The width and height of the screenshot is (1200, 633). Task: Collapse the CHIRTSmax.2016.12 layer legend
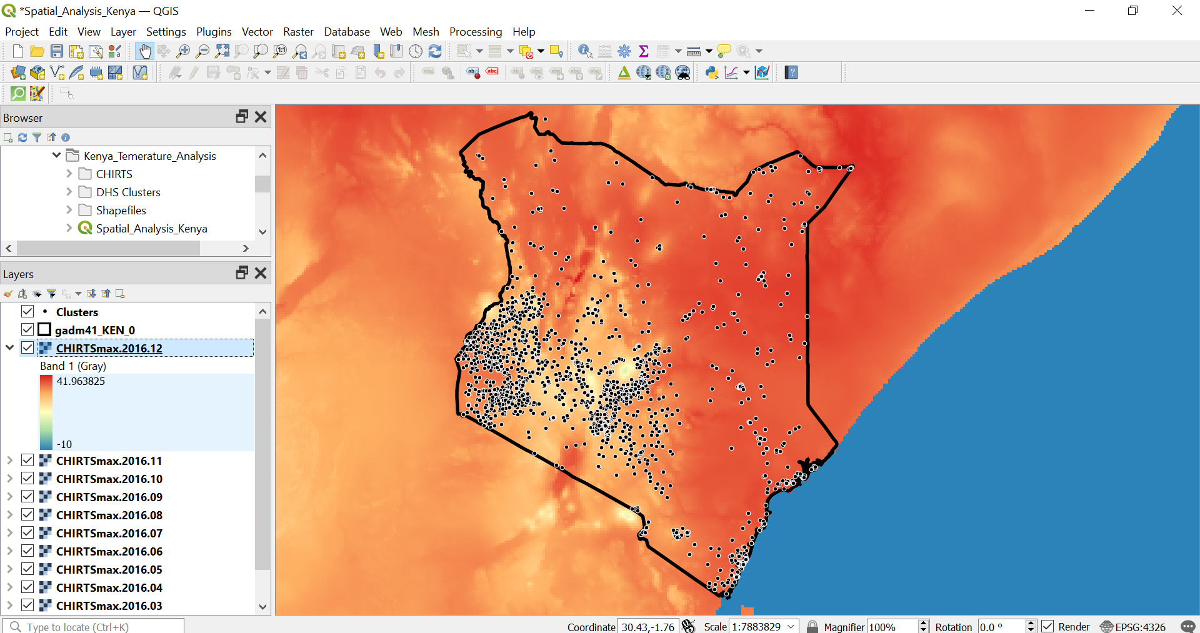(9, 347)
